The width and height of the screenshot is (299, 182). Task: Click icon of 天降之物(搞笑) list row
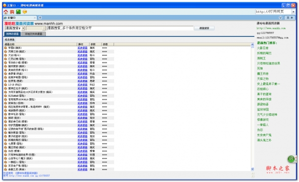pyautogui.click(x=5, y=51)
